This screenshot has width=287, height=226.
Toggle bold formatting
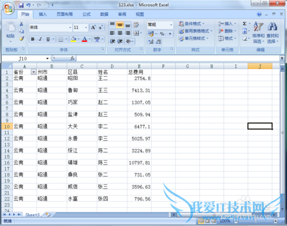tap(33, 39)
